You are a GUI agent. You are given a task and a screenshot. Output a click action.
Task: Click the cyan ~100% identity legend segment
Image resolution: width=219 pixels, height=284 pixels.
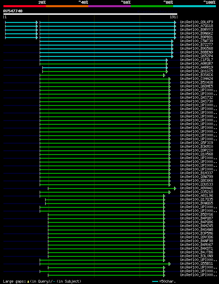[x=195, y=6]
